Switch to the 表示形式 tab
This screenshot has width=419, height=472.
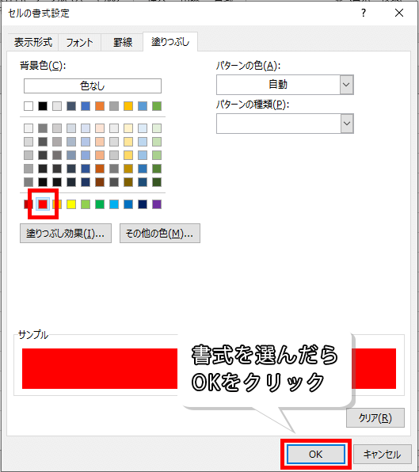tap(33, 42)
